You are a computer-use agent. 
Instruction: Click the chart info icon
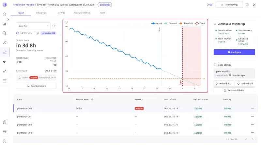pos(66,22)
